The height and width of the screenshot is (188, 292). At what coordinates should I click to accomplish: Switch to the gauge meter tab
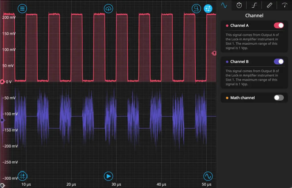[284, 5]
